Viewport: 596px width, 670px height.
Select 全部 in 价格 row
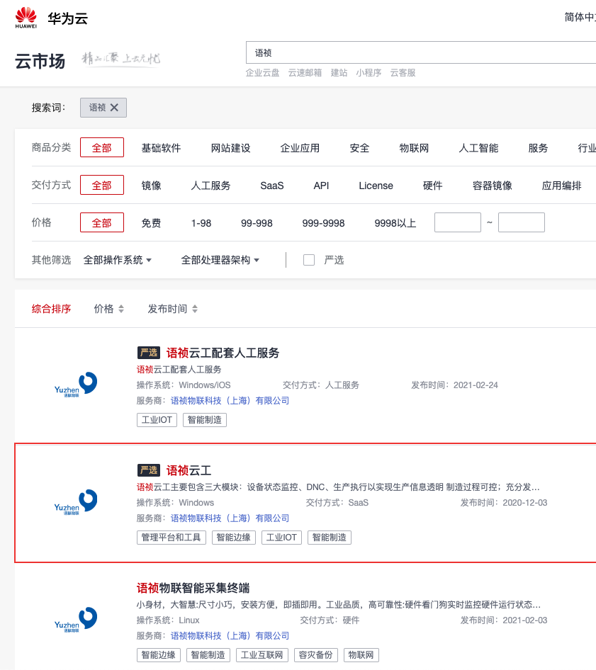pos(102,222)
